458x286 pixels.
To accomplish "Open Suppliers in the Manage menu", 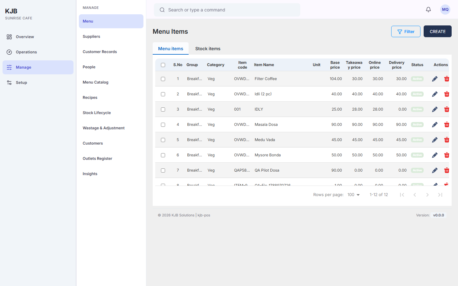I will pyautogui.click(x=111, y=37).
